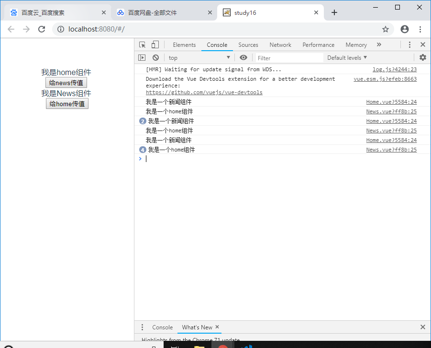This screenshot has width=431, height=348.
Task: Open the vue.esm.js?efeb:8663 source link
Action: [385, 79]
